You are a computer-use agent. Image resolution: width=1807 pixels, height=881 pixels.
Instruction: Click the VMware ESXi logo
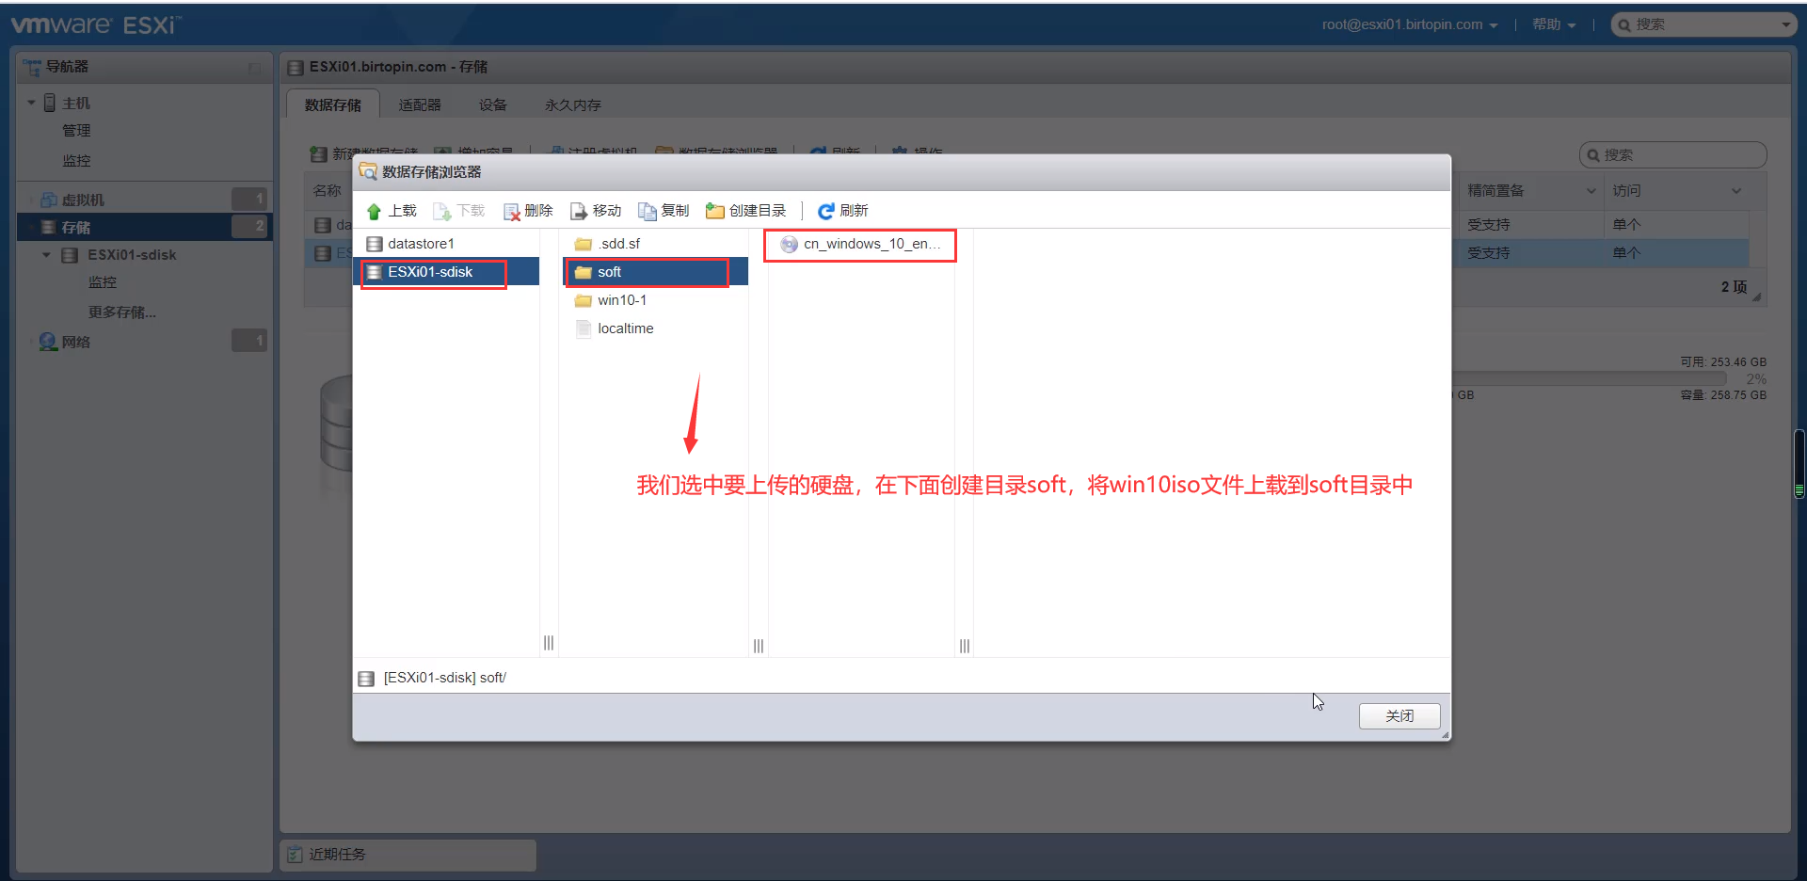[96, 24]
